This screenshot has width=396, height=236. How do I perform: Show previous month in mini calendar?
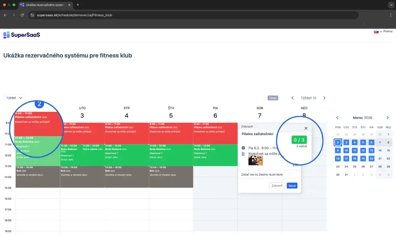pos(337,118)
